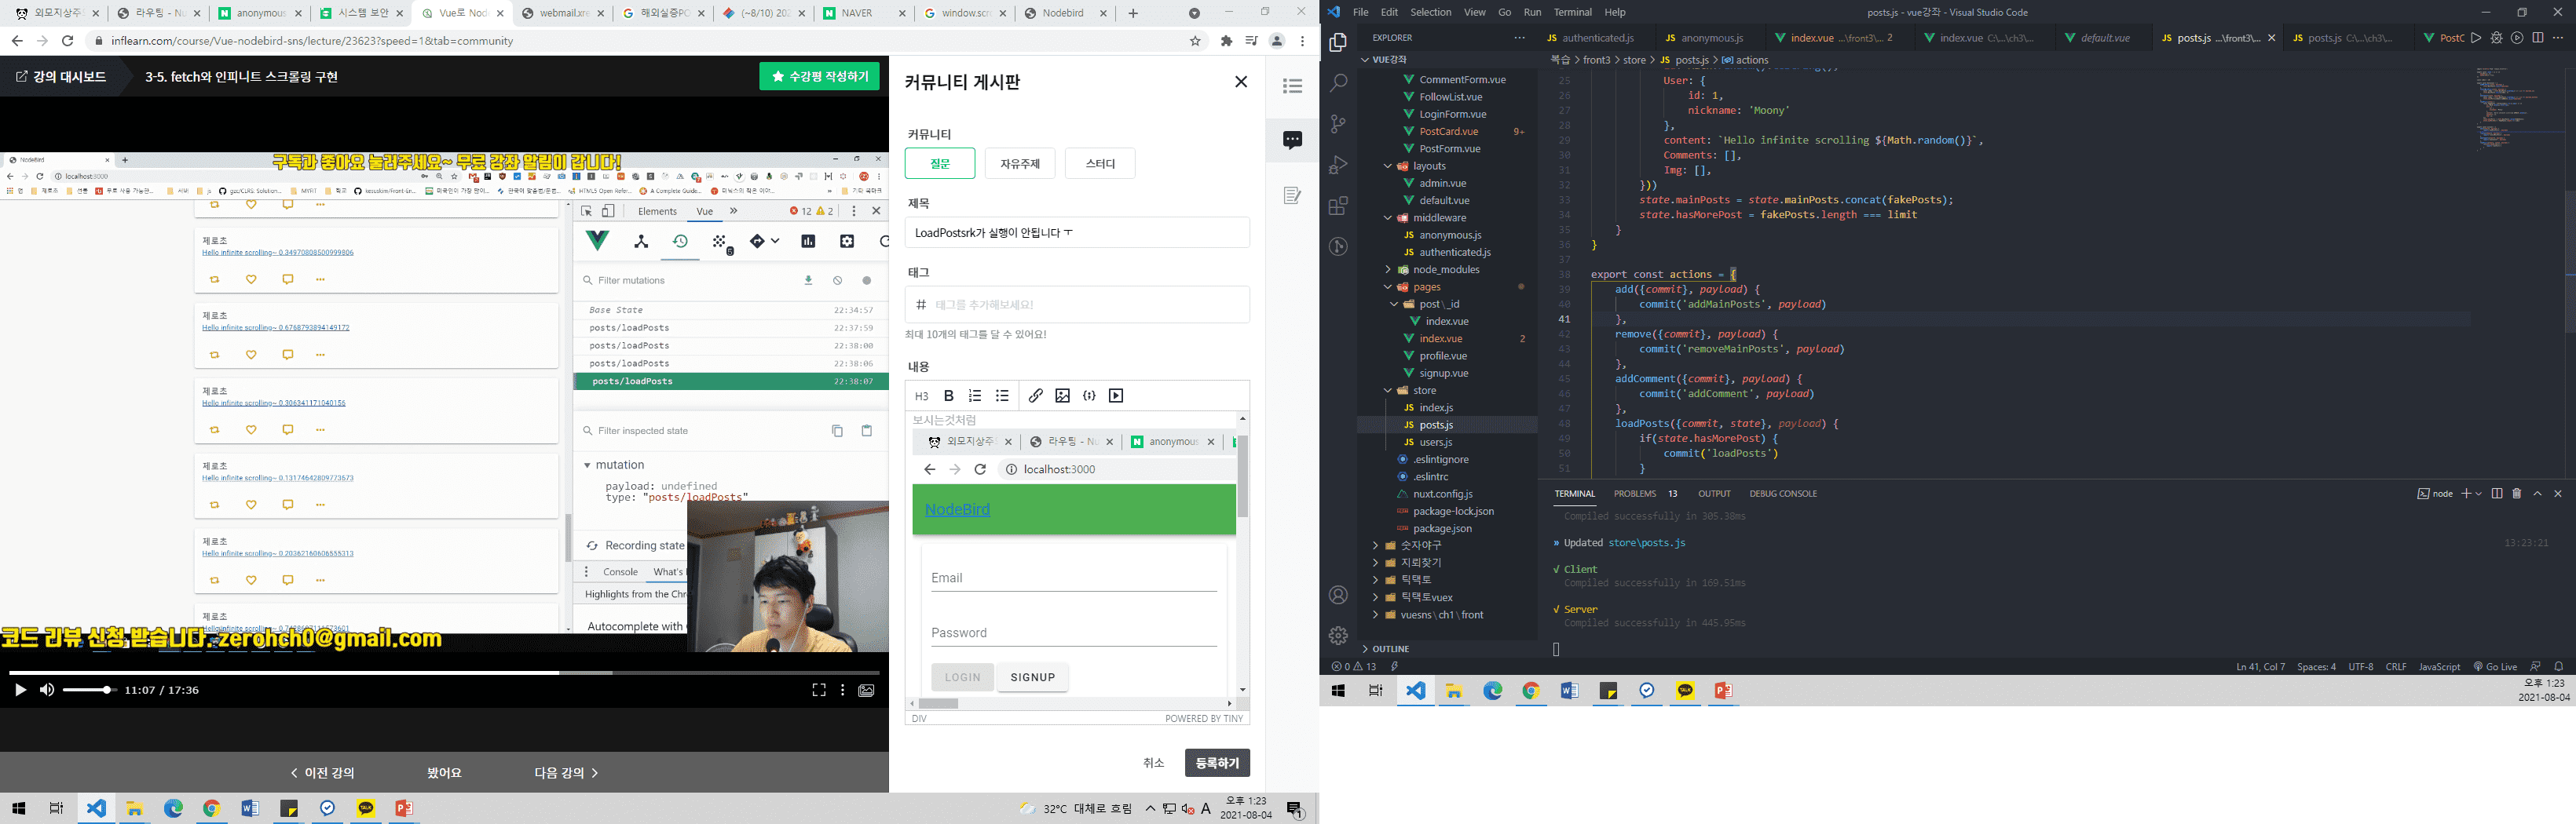Select the 질문 community category
The width and height of the screenshot is (2576, 824).
pyautogui.click(x=940, y=164)
